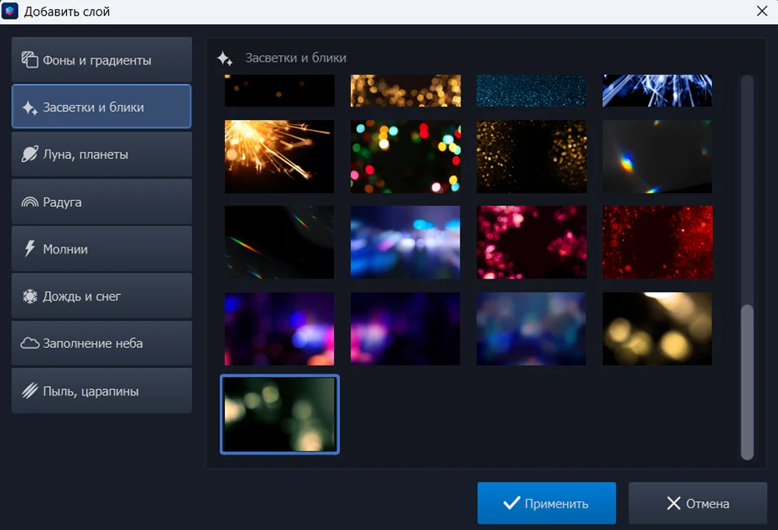Pick the cropped teal glitter thumbnail
Viewport: 778px width, 530px height.
coord(531,90)
